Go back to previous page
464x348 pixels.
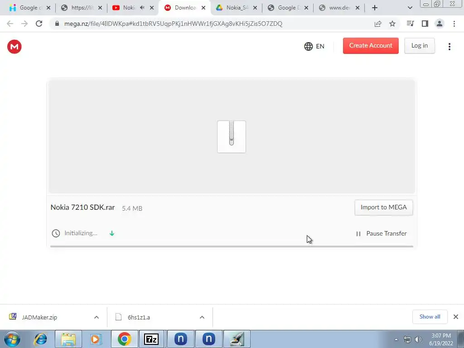tap(10, 24)
